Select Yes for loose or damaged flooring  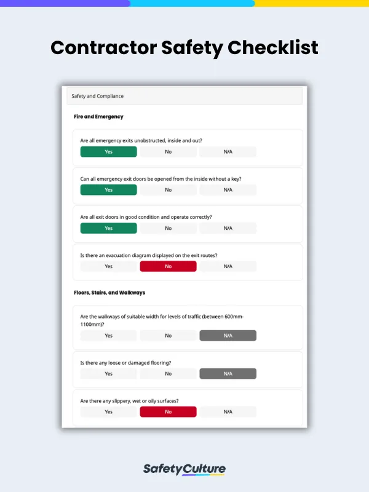pos(108,373)
